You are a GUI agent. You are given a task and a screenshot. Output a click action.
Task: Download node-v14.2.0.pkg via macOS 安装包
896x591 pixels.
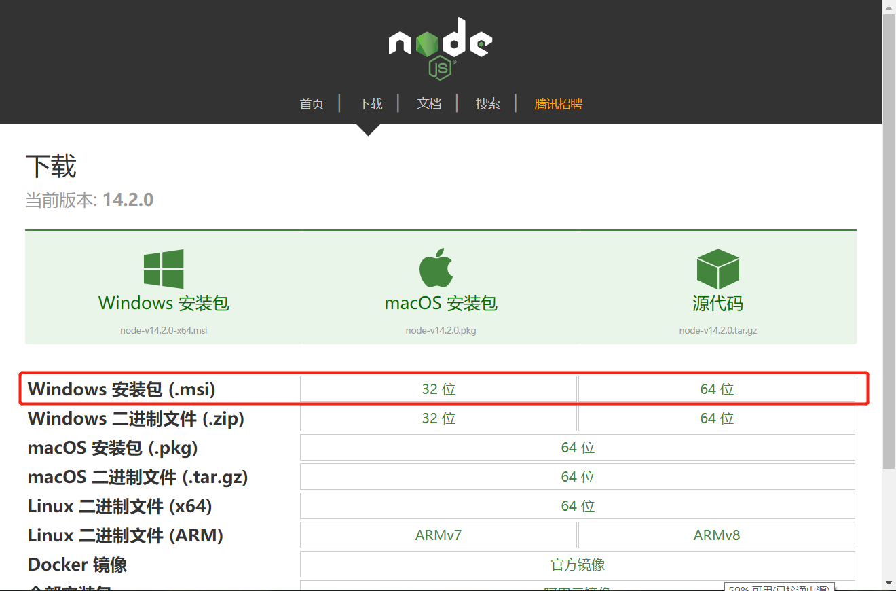point(441,303)
